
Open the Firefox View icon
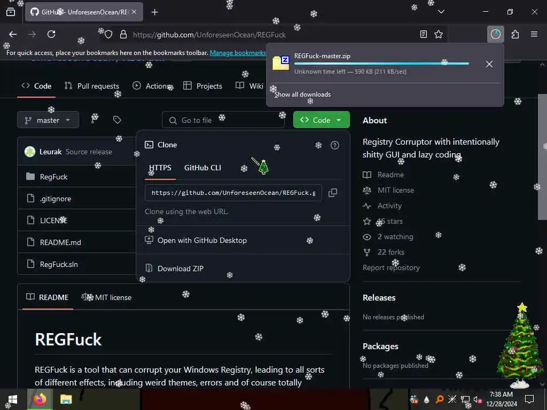(x=11, y=12)
